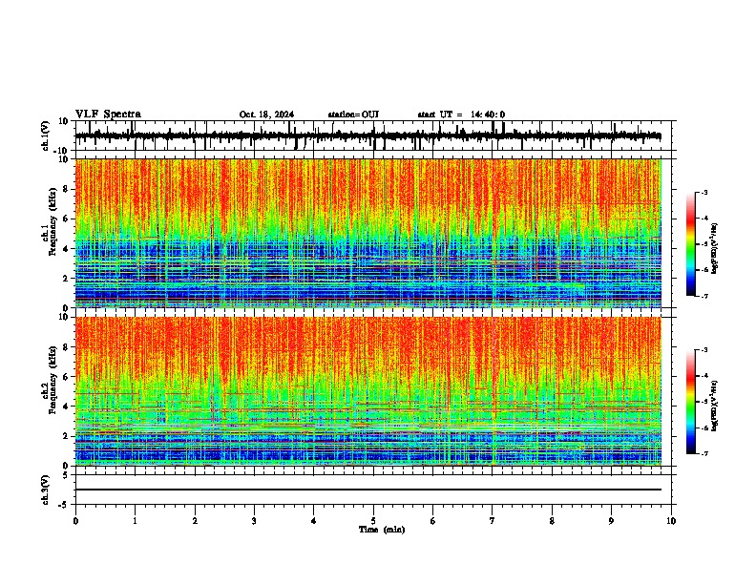756x584 pixels.
Task: Click time axis tick label '7'
Action: (x=493, y=521)
